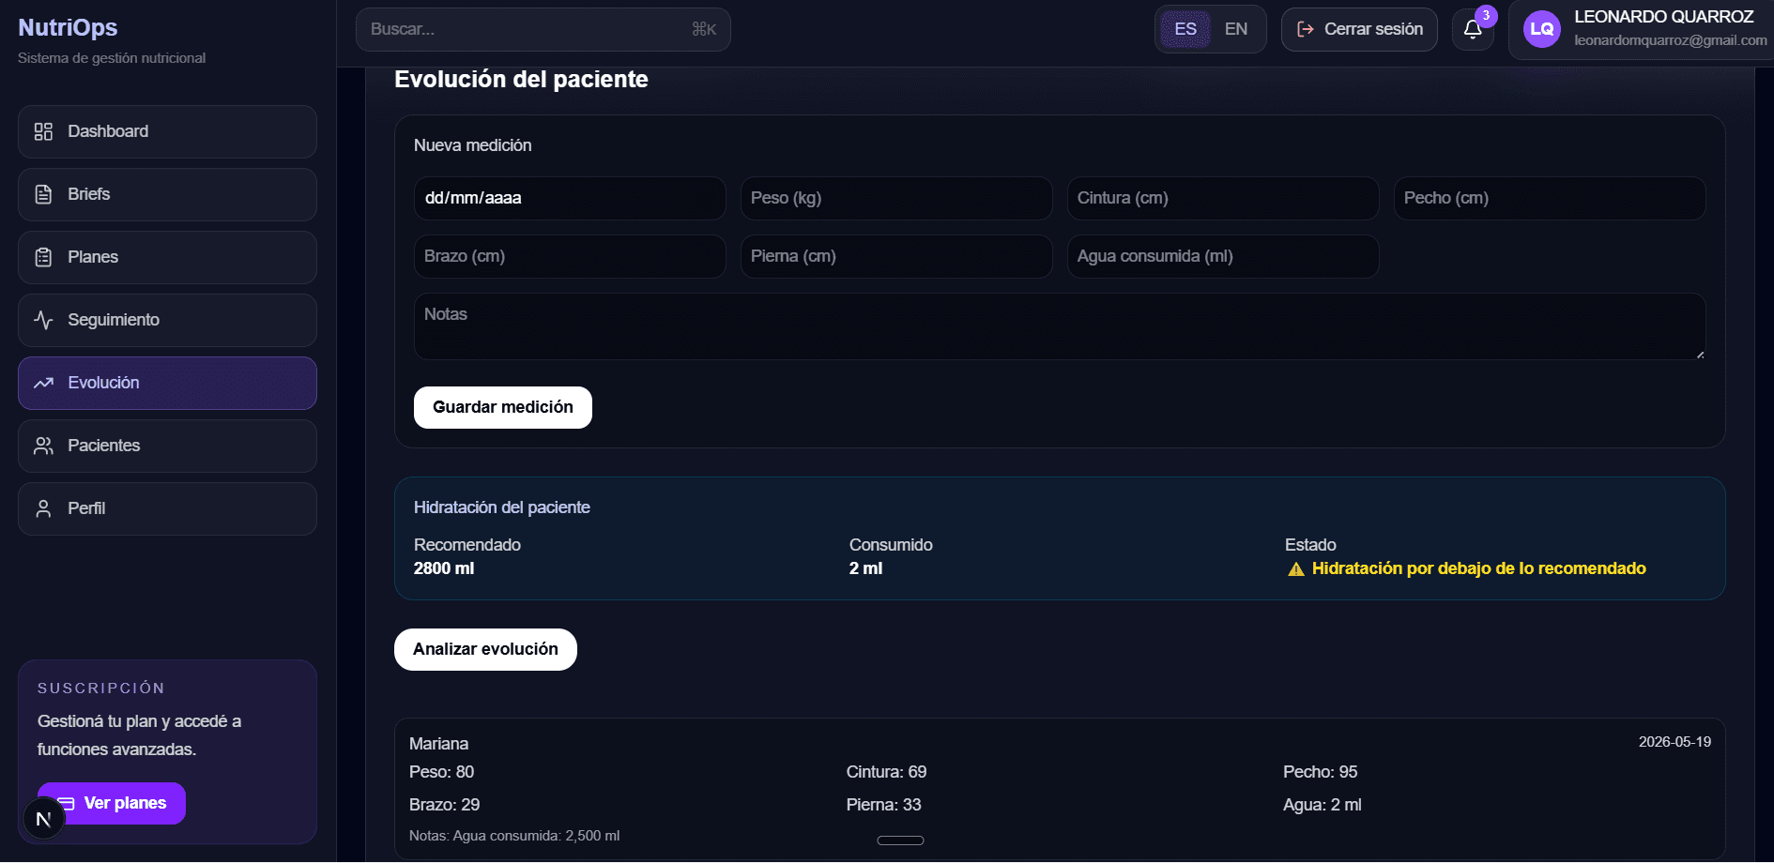This screenshot has width=1774, height=863.
Task: Click patient name Mariana
Action: click(x=438, y=744)
